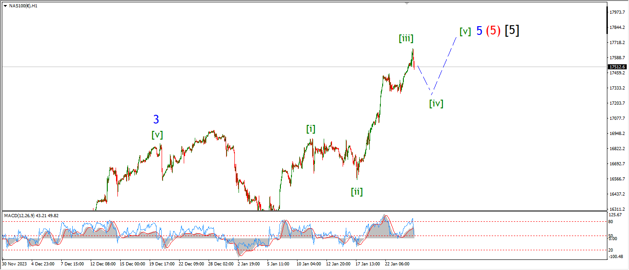629x270 pixels.
Task: Click the MACD 125.67 scale value
Action: click(616, 215)
